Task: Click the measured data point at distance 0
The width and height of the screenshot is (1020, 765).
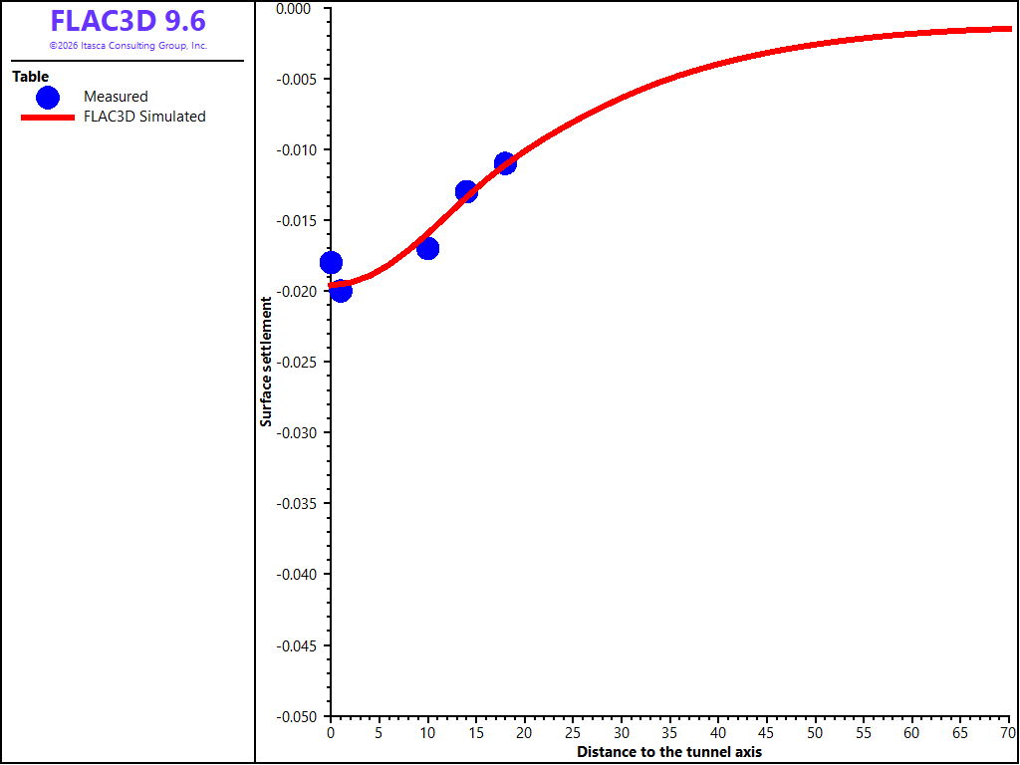Action: click(331, 263)
